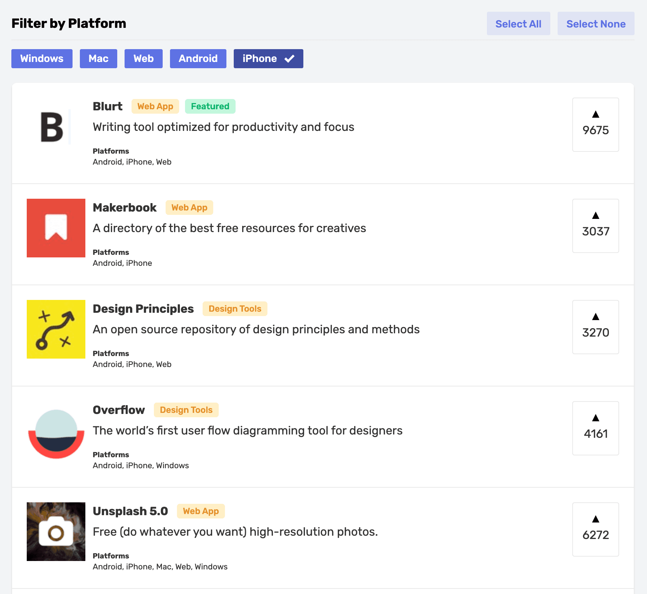Viewport: 647px width, 594px height.
Task: Select the Unsplash 5.0 title
Action: [x=130, y=511]
